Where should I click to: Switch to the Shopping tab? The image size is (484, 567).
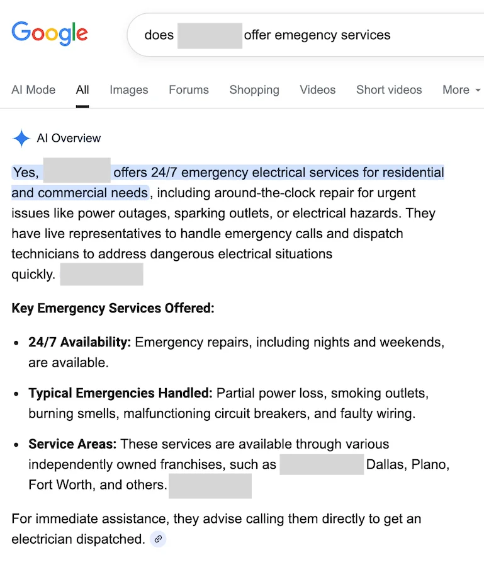(x=254, y=90)
